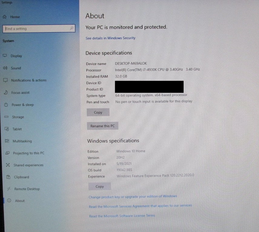Focus the Find a setting search box

click(39, 28)
